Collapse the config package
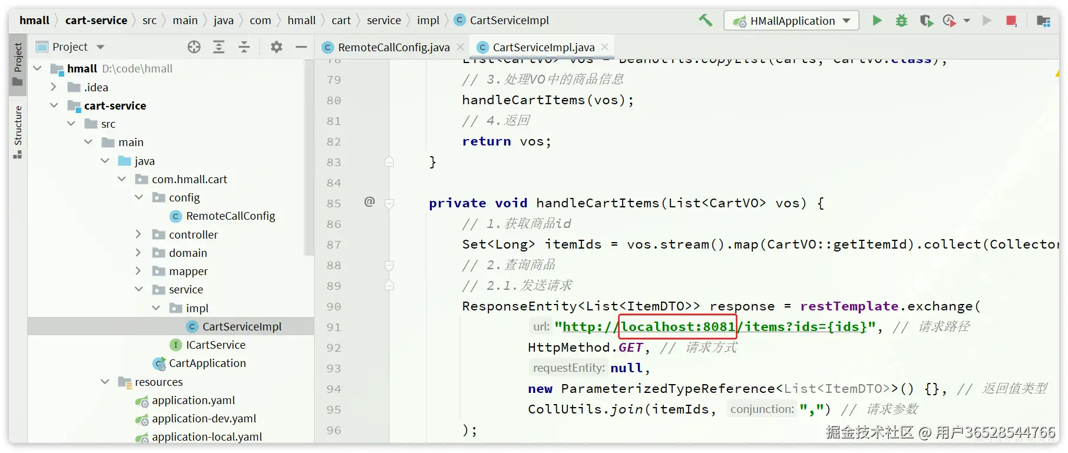 (x=139, y=197)
